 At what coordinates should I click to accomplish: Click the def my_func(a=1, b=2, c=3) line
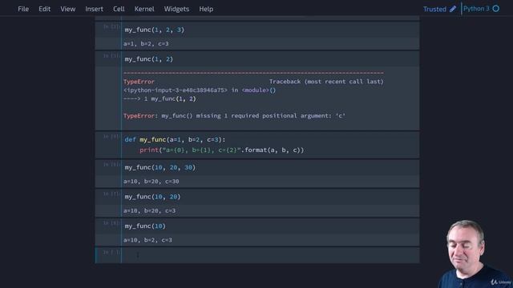[175, 139]
